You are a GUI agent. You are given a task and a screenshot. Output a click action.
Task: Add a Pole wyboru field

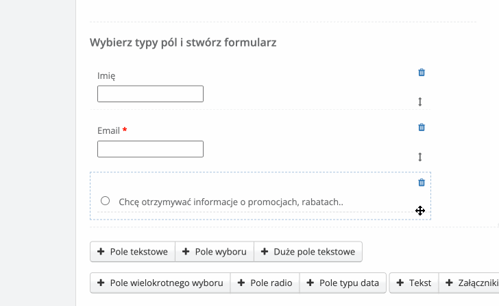pos(215,252)
